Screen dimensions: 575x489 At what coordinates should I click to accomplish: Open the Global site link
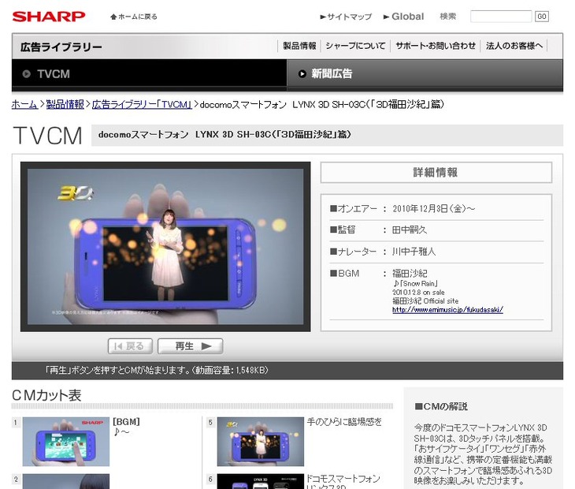point(403,17)
